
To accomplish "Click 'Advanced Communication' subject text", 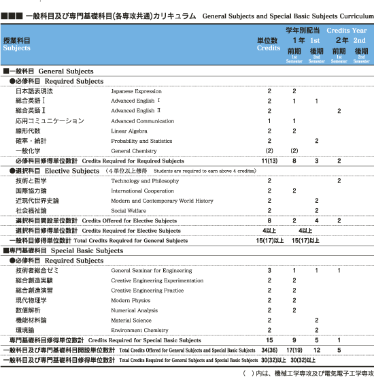I will pos(142,121).
